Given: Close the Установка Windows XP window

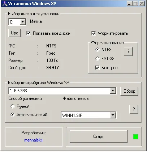Looking at the screenshot, I should coord(142,4).
